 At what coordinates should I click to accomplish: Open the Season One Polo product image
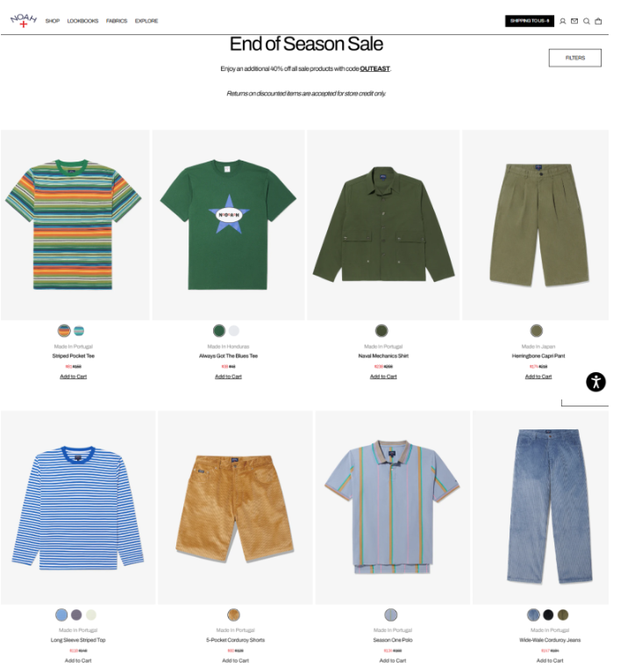[x=393, y=507]
